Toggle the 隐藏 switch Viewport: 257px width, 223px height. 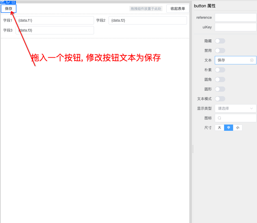(220, 41)
